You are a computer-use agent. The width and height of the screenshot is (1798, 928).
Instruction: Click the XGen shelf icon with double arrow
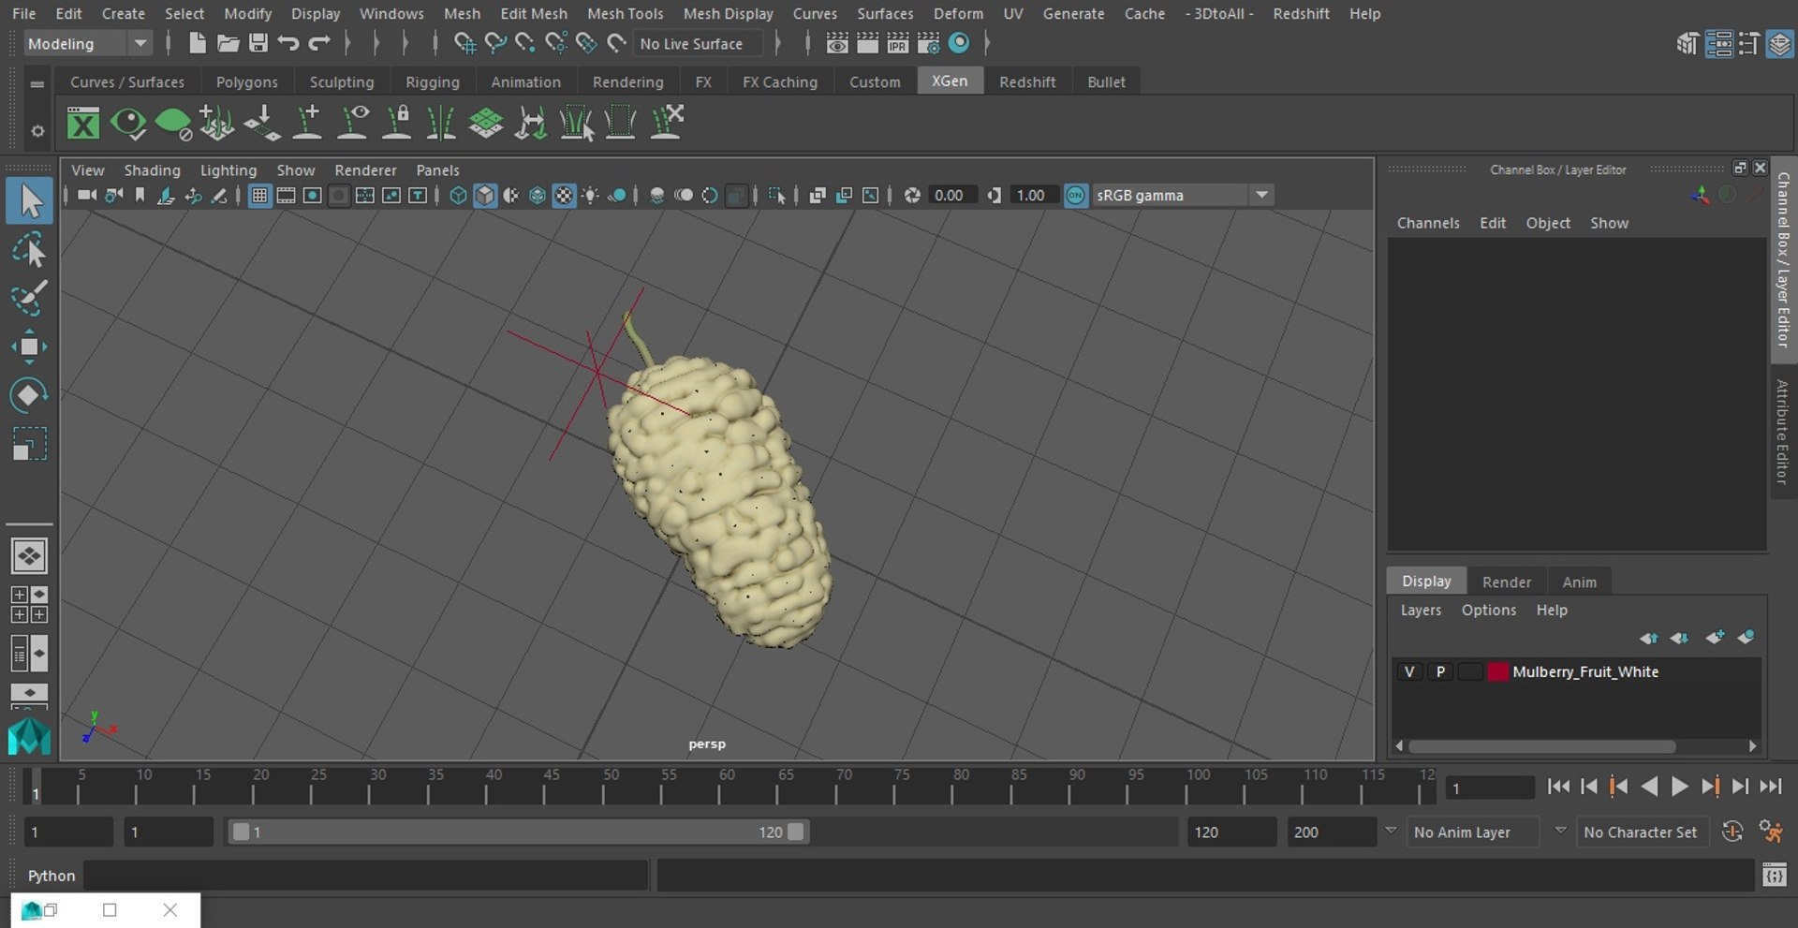point(531,123)
